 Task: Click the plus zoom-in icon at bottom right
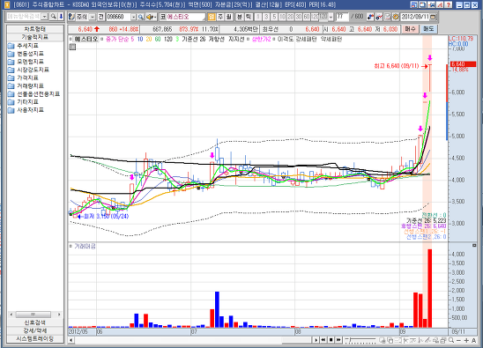466,340
